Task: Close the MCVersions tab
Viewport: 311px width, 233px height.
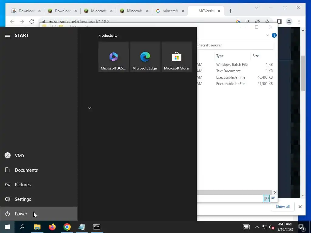Action: coord(219,11)
